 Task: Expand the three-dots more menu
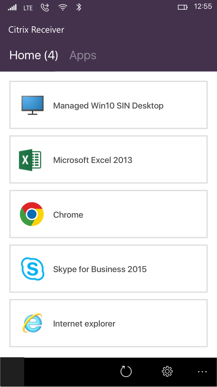coord(202,372)
